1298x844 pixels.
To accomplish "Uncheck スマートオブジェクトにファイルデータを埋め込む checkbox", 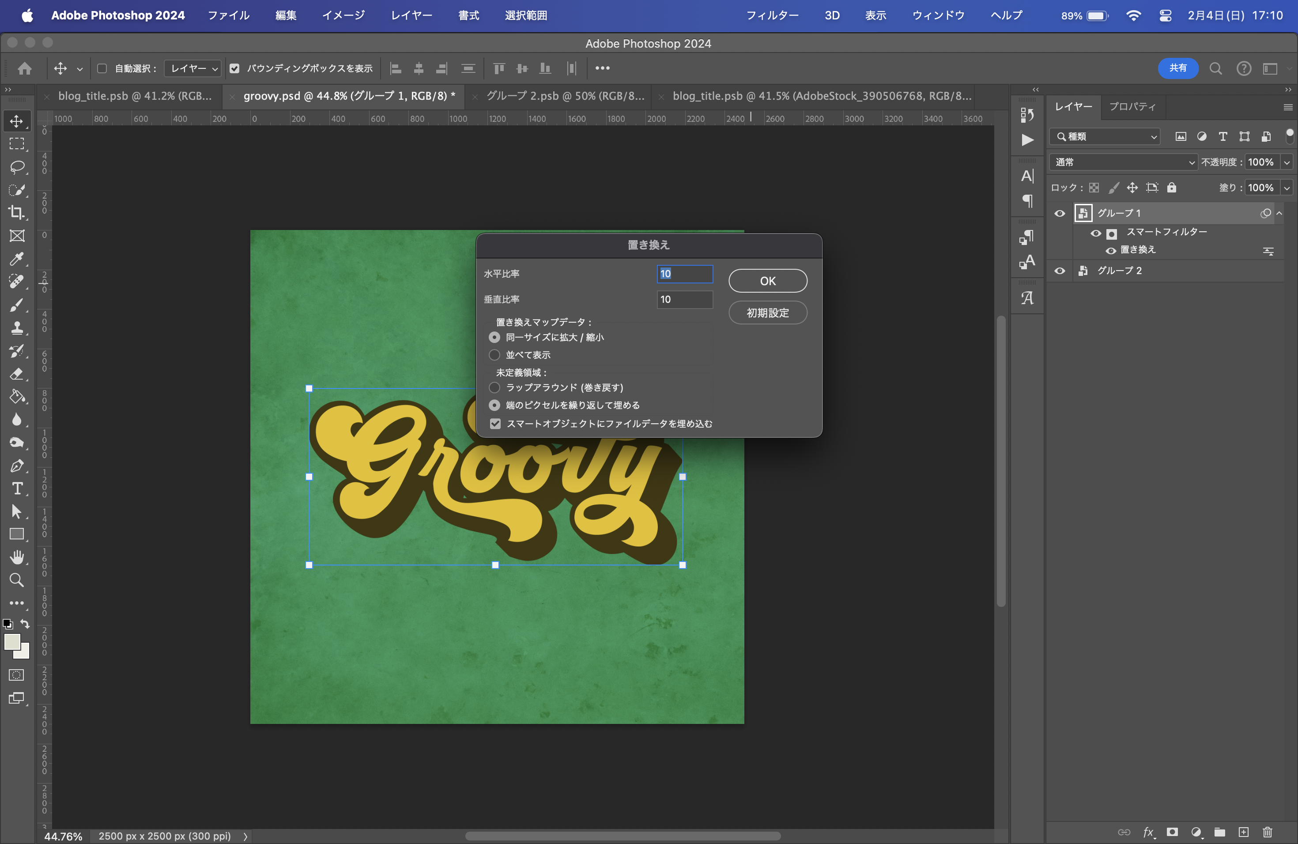I will (495, 424).
